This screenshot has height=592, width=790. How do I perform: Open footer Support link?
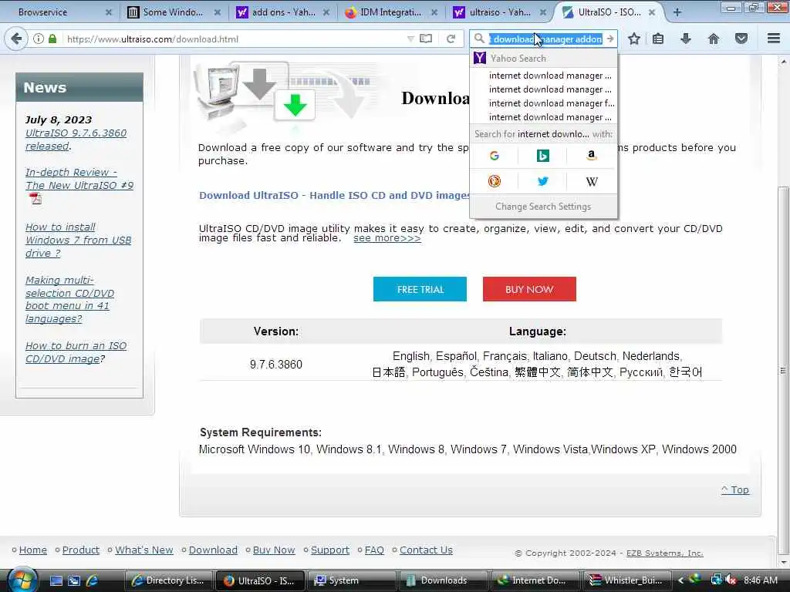click(330, 550)
